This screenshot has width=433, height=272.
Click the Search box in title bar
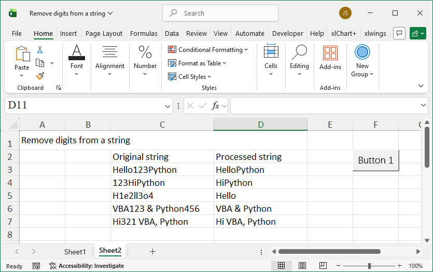[220, 13]
